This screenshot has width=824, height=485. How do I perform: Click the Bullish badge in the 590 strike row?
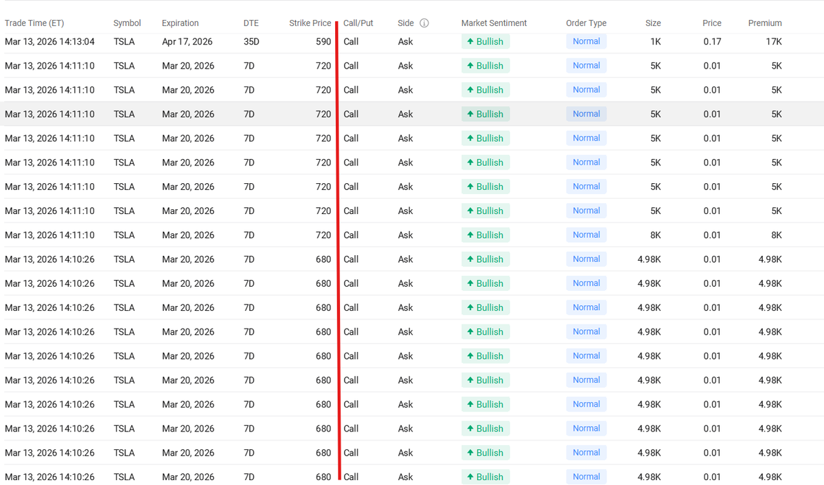485,41
